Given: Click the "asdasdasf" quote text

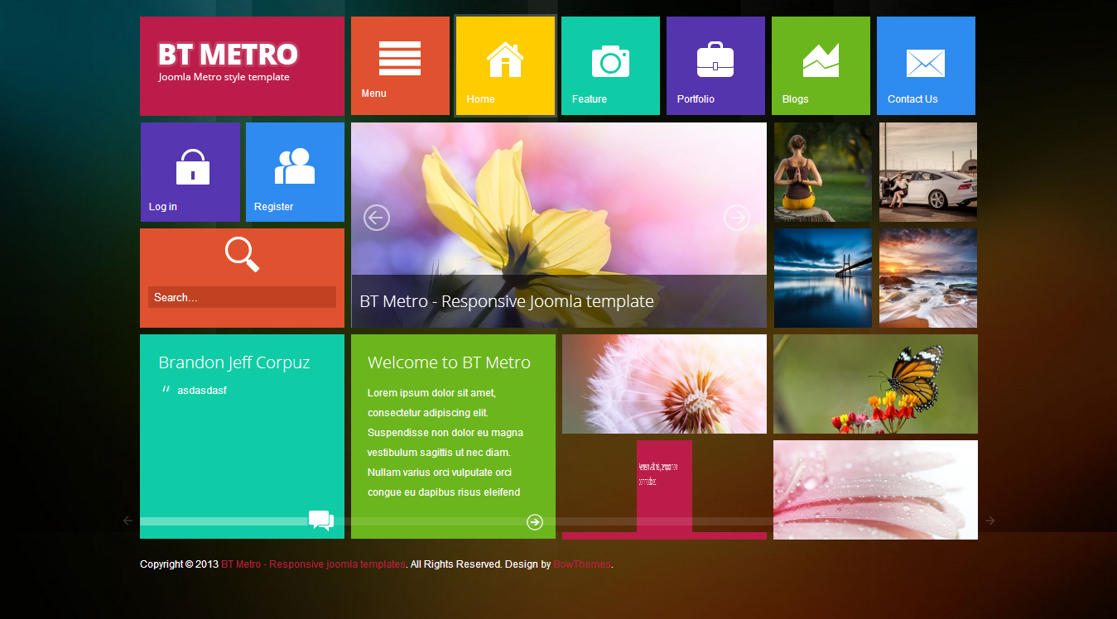Looking at the screenshot, I should [x=202, y=390].
